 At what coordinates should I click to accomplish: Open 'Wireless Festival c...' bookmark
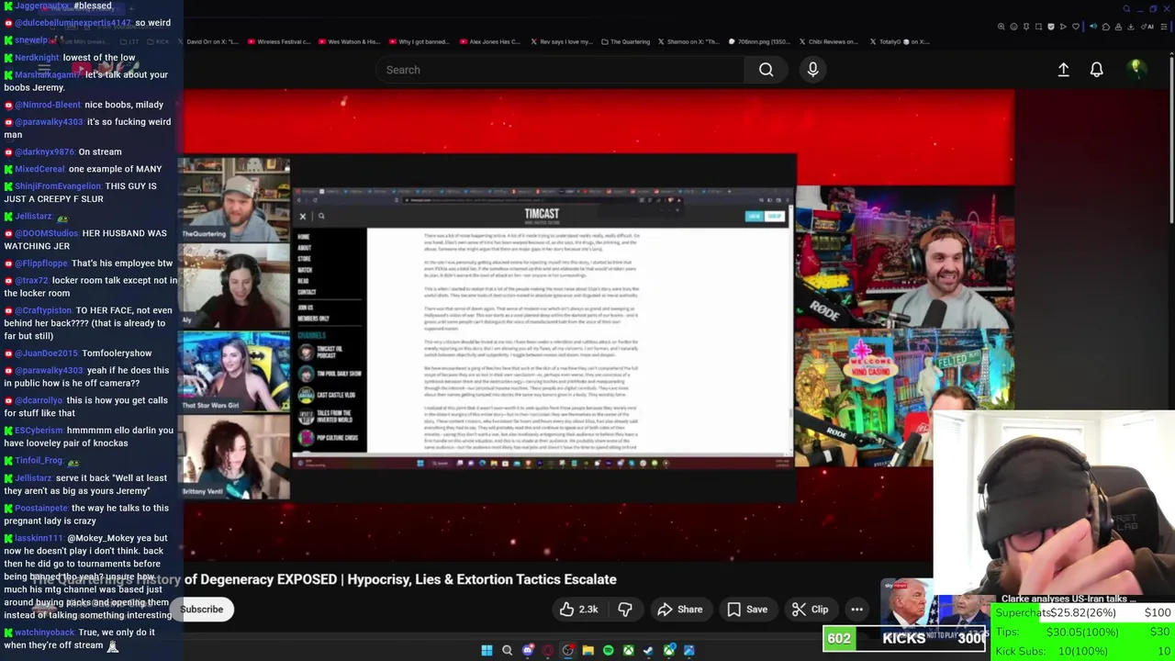(279, 41)
